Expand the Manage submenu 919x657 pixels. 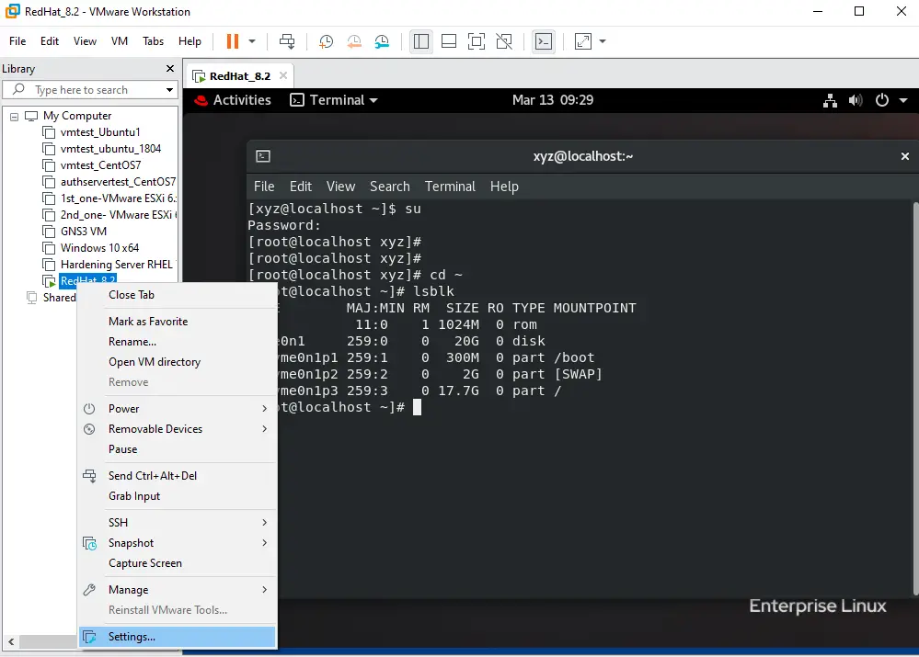coord(177,590)
